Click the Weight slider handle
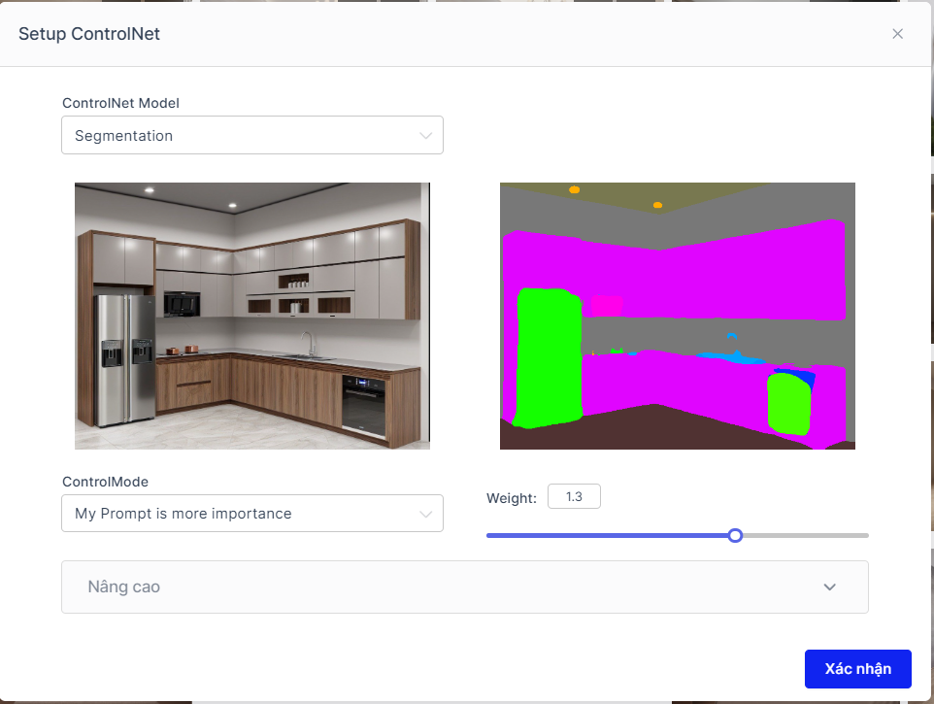The image size is (934, 704). 735,535
